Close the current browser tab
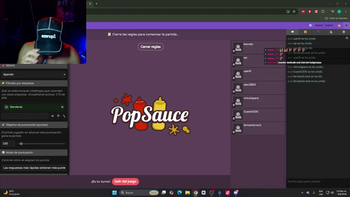Image resolution: width=350 pixels, height=197 pixels. point(90,4)
